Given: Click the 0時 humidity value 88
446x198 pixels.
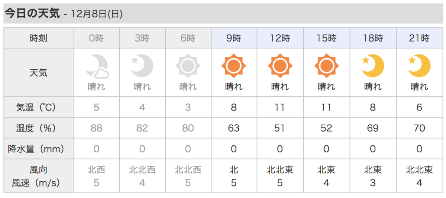Looking at the screenshot, I should pos(97,128).
